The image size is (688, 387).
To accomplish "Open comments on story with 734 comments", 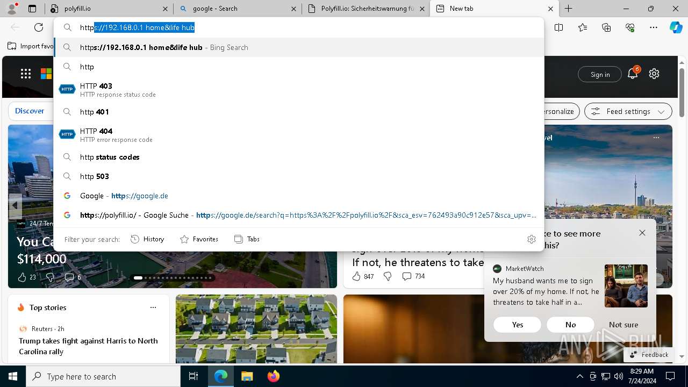I will pyautogui.click(x=413, y=276).
